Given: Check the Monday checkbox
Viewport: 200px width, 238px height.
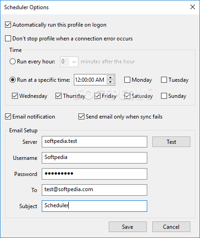Looking at the screenshot, I should tap(127, 80).
